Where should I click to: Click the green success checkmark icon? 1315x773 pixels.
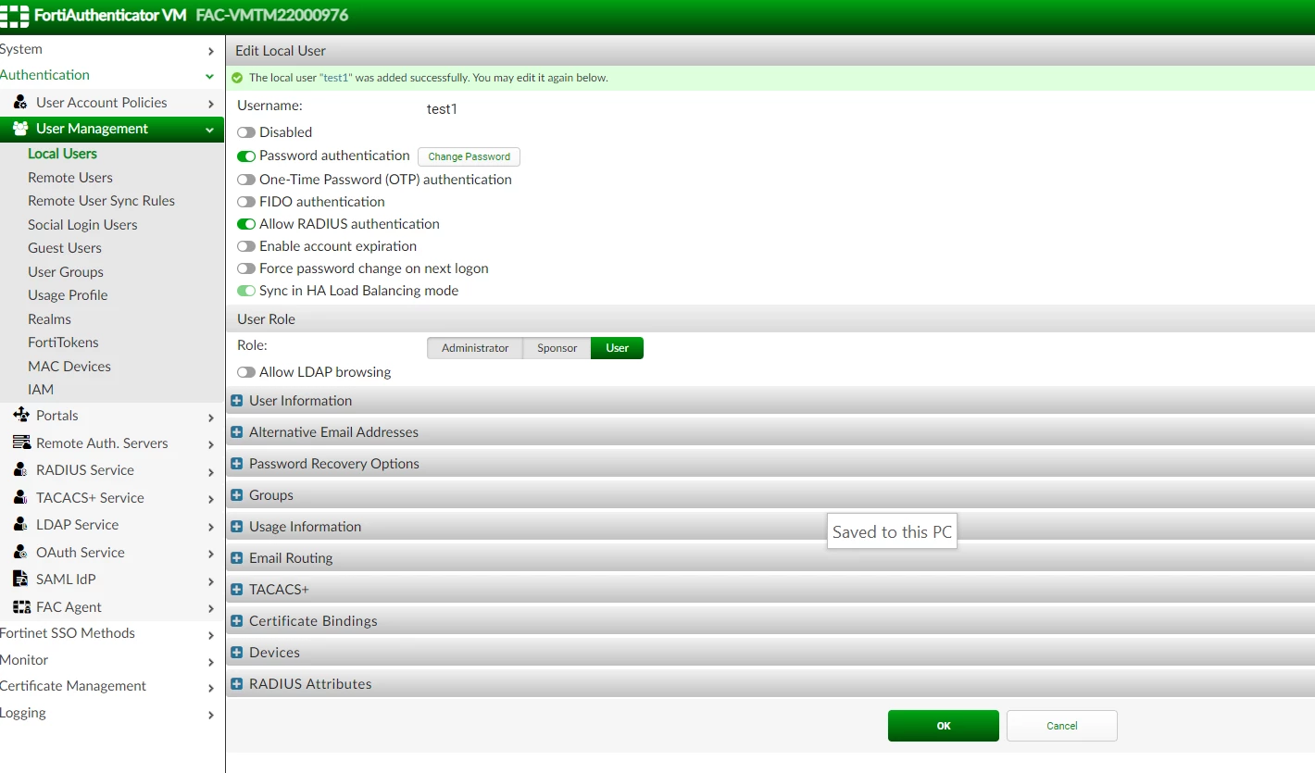237,78
